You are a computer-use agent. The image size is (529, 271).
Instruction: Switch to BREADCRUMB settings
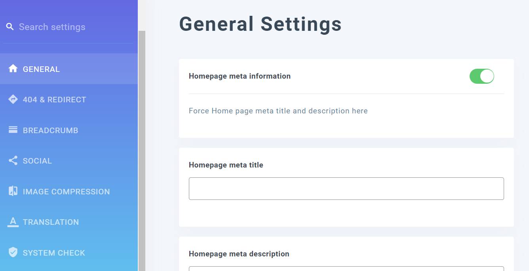pos(49,130)
